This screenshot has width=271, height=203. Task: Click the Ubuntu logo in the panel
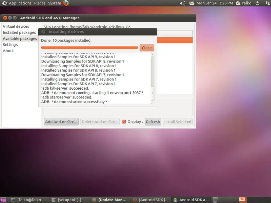[4, 3]
